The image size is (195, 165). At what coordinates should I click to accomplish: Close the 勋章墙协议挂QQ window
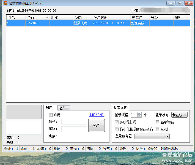189,3
